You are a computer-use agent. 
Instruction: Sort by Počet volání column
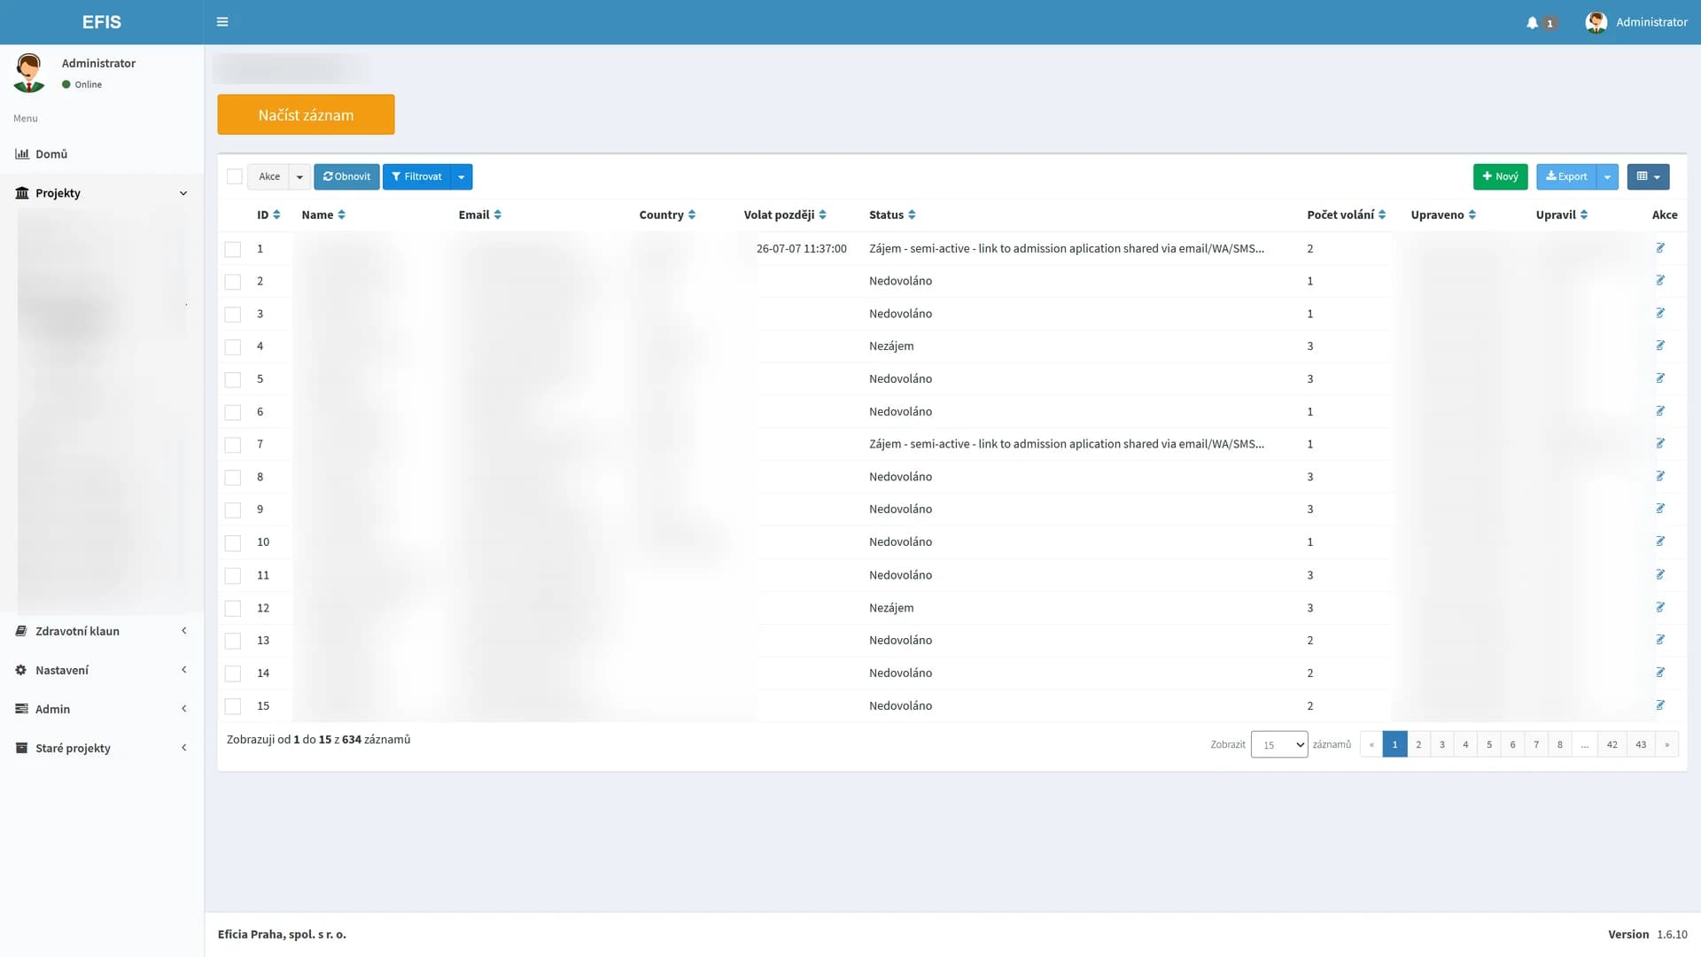pyautogui.click(x=1346, y=215)
